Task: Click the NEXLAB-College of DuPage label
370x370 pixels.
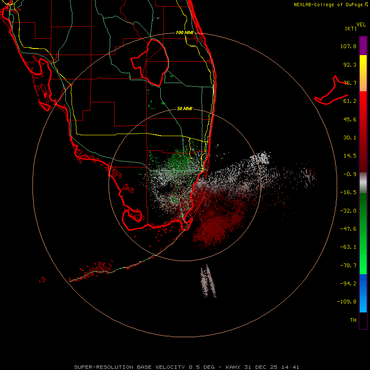Action: (331, 5)
